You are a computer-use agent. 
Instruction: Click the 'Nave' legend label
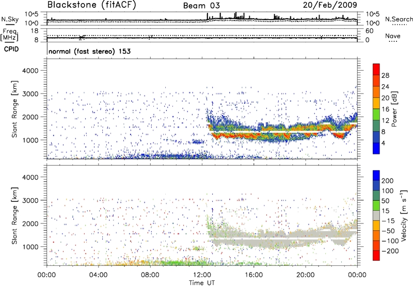click(x=392, y=36)
